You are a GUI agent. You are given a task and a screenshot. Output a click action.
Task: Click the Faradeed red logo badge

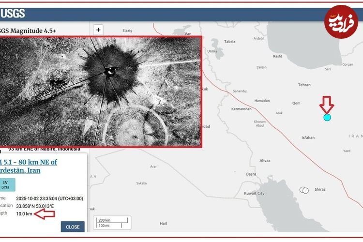coord(341,22)
